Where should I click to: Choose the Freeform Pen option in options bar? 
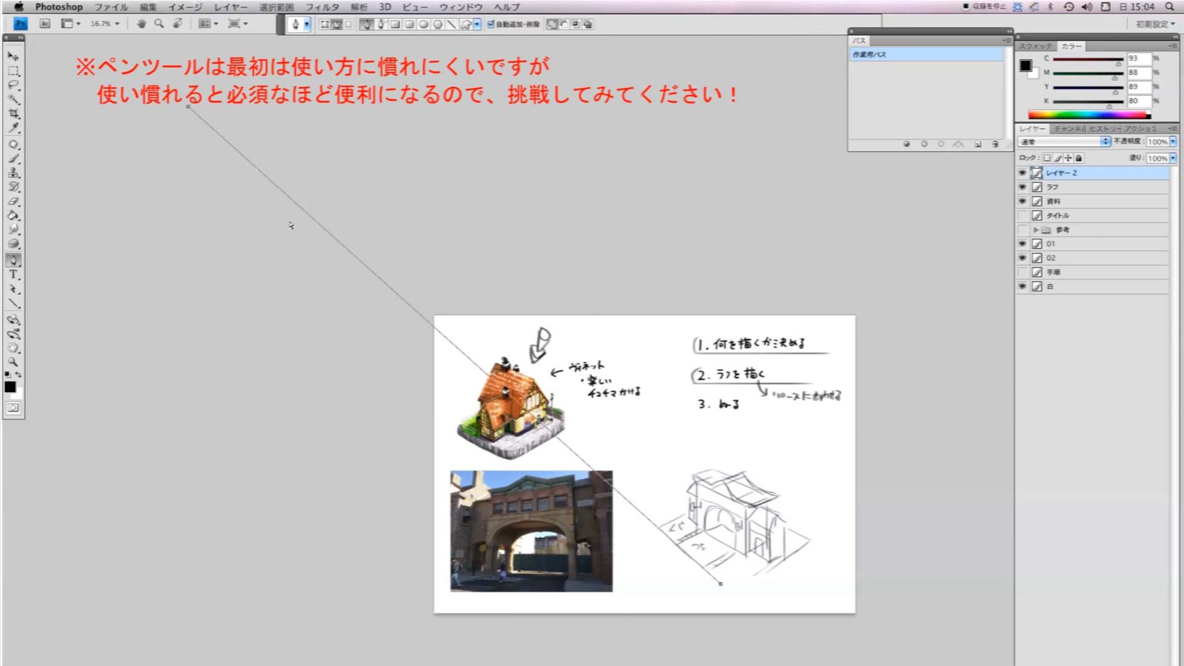coord(381,24)
